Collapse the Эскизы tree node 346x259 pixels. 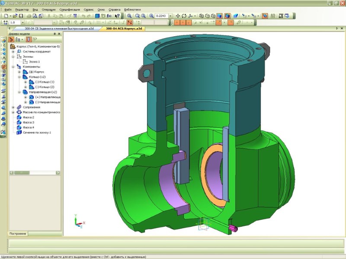[x=13, y=57]
